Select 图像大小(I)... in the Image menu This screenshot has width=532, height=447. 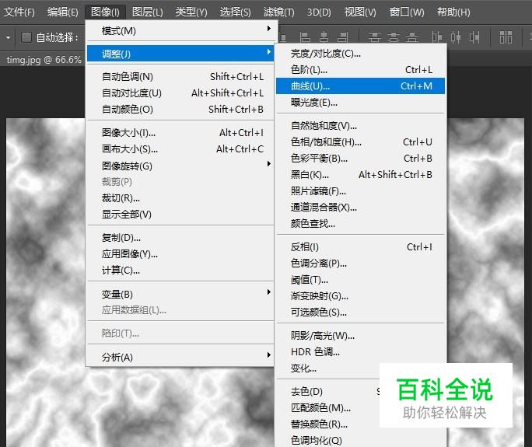pyautogui.click(x=180, y=133)
